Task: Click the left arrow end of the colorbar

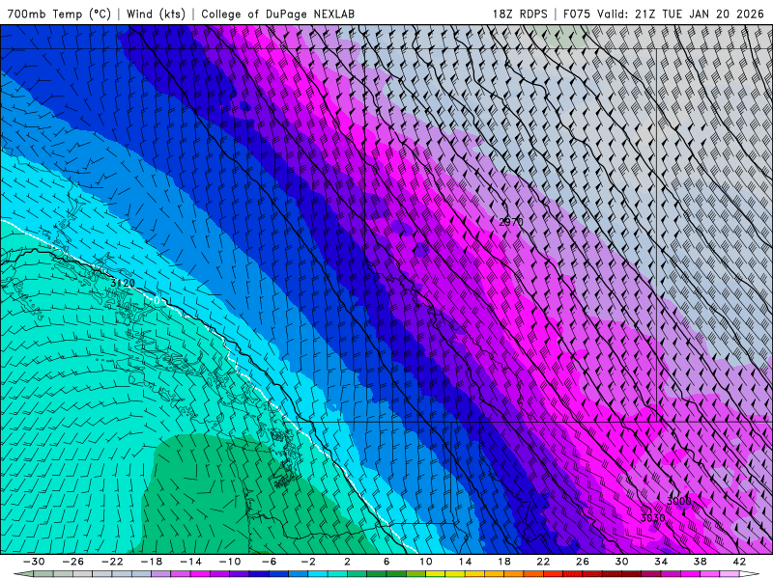Action: tap(23, 574)
